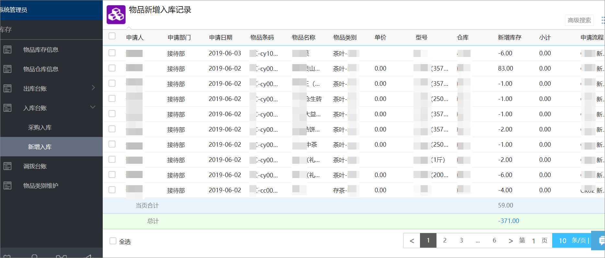The height and width of the screenshot is (258, 605).
Task: Collapse the 入库台账 submenu chevron
Action: tap(93, 107)
